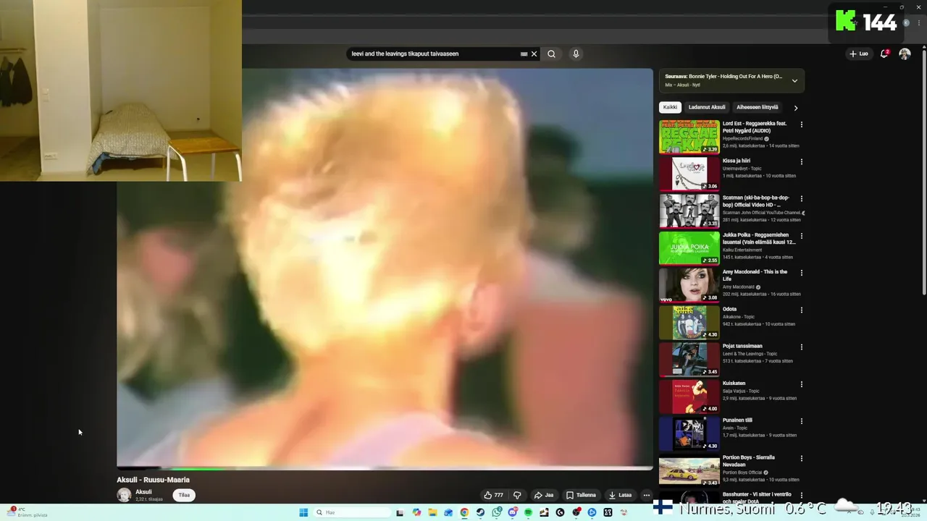Image resolution: width=927 pixels, height=521 pixels.
Task: Open Odota video title
Action: [729, 309]
